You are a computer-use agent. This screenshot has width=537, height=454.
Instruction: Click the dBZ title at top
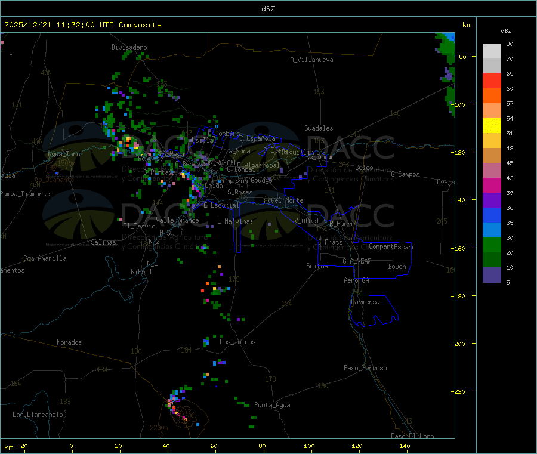point(268,9)
